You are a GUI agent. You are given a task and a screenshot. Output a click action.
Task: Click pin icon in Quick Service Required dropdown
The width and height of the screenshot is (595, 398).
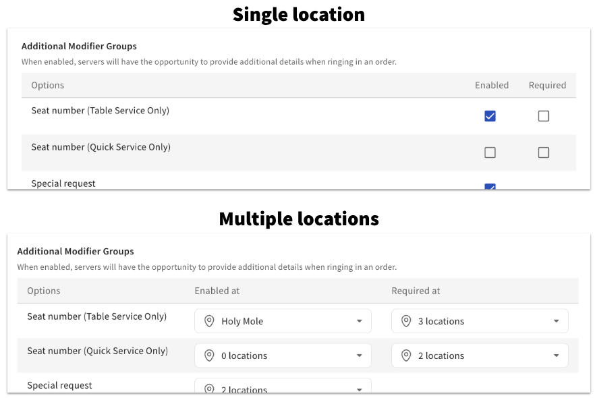[x=406, y=356]
